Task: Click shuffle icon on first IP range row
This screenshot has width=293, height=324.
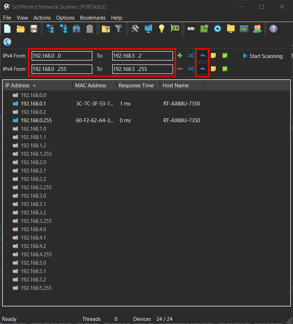Action: tap(191, 56)
